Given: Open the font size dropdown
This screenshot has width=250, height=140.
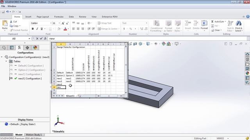Looking at the screenshot, I should click(x=59, y=23).
